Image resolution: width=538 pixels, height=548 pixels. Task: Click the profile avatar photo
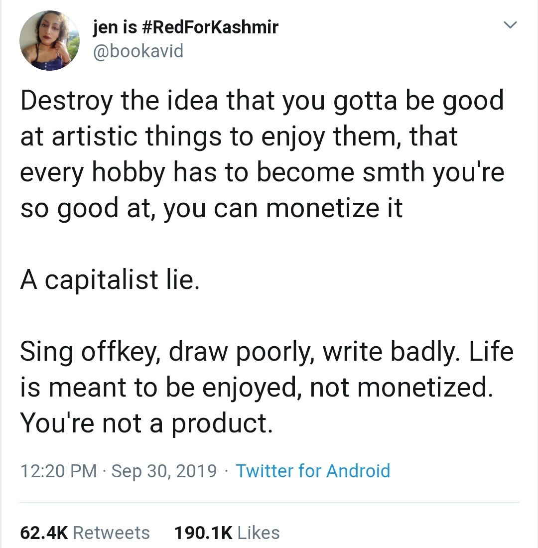click(49, 40)
